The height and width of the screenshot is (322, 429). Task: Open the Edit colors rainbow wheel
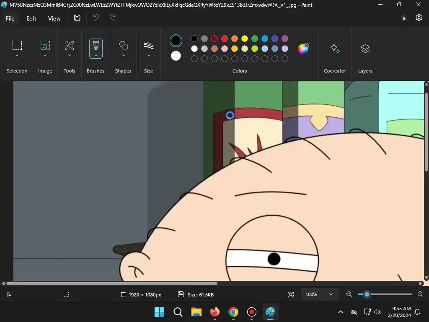303,49
